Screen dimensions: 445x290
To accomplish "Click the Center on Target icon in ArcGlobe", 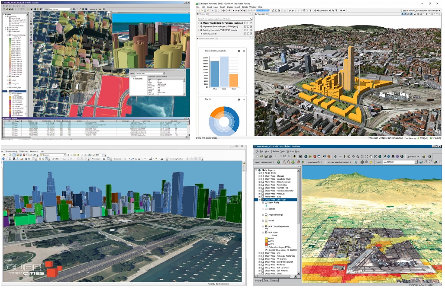I will click(353, 156).
